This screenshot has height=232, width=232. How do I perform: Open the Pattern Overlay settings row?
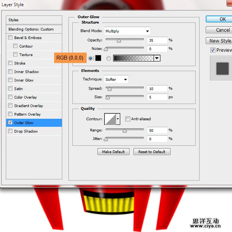pos(34,114)
